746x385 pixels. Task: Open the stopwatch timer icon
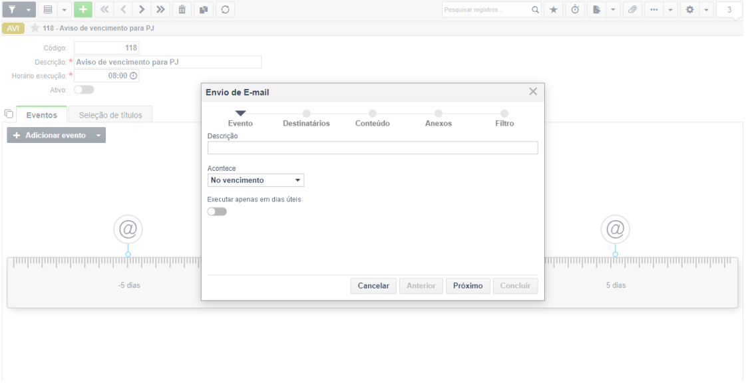575,9
